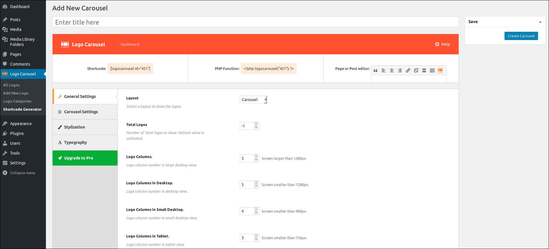Switch to the Stylization tab
549x249 pixels.
[x=85, y=127]
